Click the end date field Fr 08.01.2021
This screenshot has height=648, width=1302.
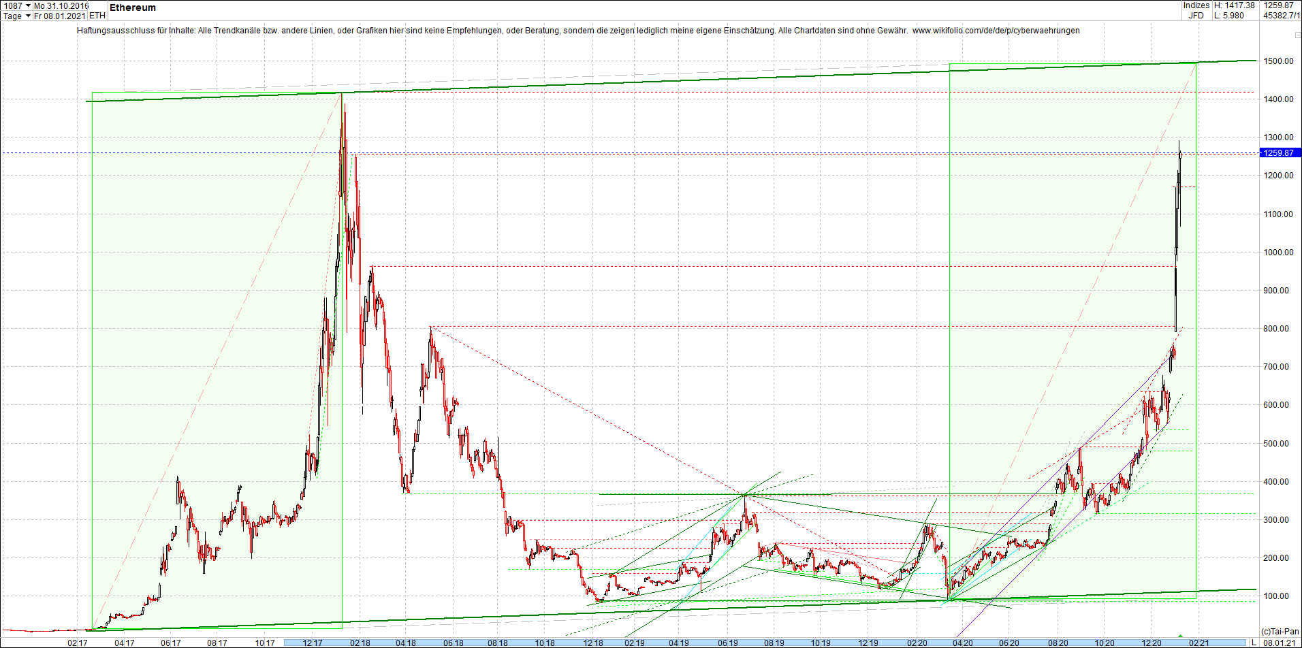pyautogui.click(x=60, y=16)
